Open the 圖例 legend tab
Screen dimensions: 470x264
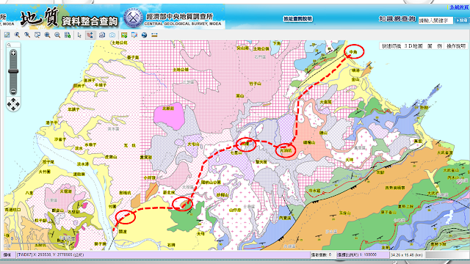pyautogui.click(x=435, y=46)
